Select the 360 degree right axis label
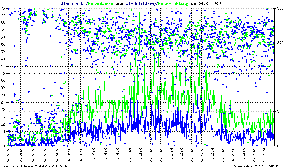Viewport: 284px width, 168px height. point(279,8)
